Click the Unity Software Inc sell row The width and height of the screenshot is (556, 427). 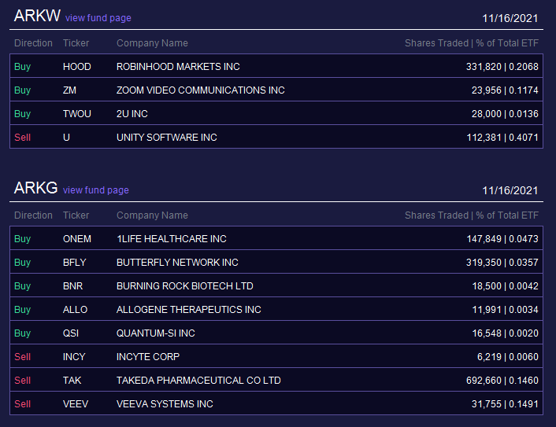(276, 138)
